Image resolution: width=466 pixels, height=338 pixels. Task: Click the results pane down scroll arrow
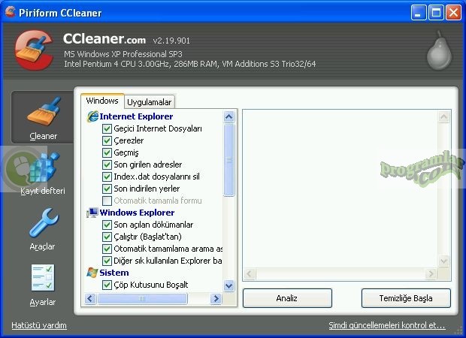coord(443,261)
